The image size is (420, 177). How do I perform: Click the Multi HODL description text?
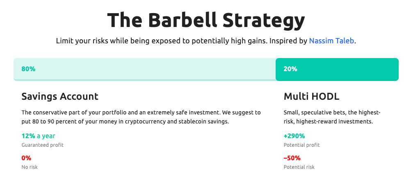[x=332, y=117]
